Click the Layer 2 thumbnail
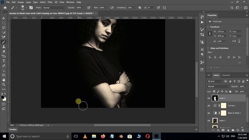This screenshot has width=249, height=140. tap(215, 98)
